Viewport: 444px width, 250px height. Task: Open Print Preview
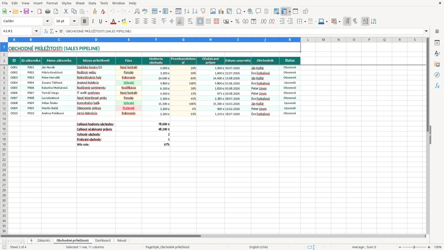coord(55,11)
